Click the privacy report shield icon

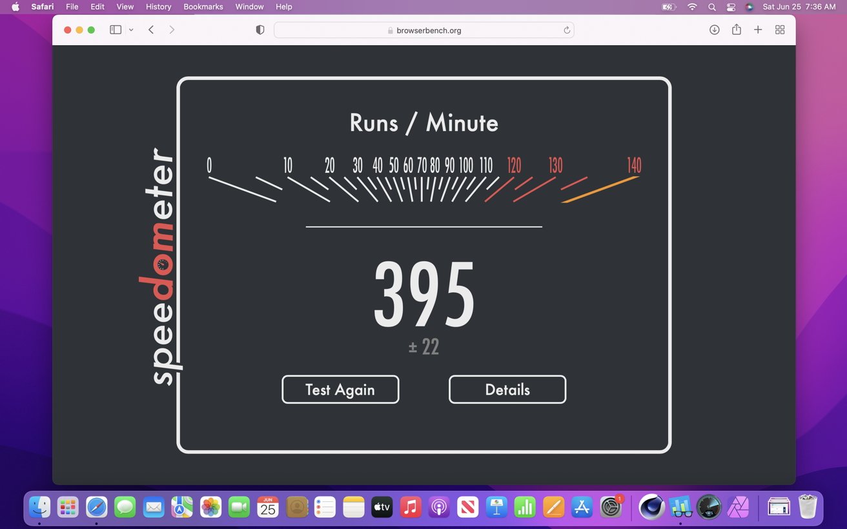click(260, 30)
